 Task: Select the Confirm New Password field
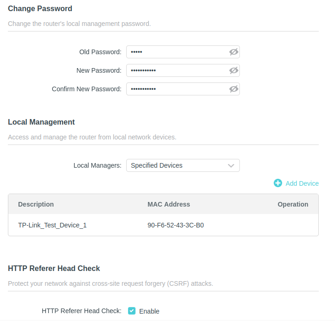(176, 89)
